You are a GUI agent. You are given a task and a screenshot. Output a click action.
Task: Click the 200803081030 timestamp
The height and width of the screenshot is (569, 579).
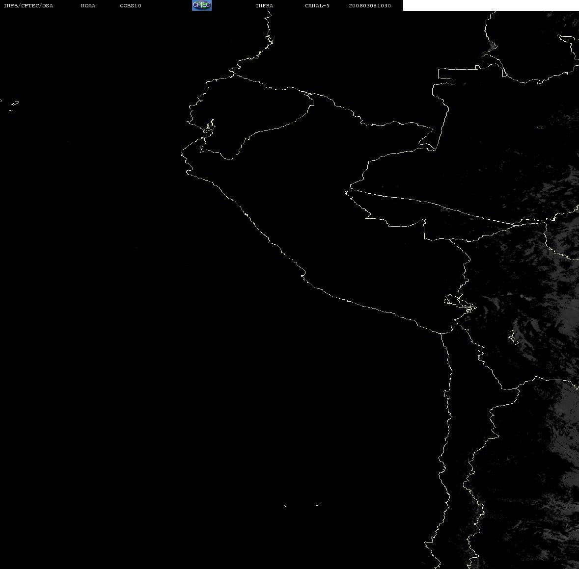370,5
